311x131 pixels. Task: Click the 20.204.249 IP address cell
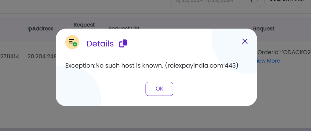pos(42,56)
